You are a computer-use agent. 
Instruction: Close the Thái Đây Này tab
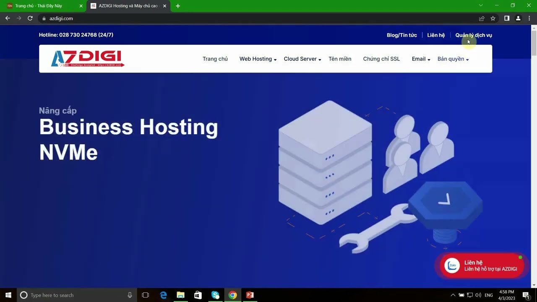point(81,6)
